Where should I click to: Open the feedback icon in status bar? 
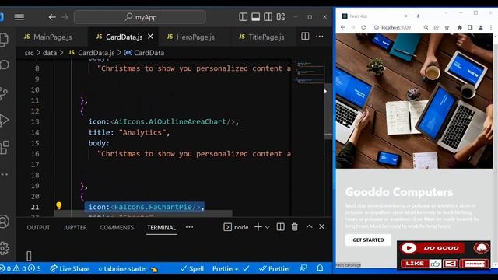point(303,268)
